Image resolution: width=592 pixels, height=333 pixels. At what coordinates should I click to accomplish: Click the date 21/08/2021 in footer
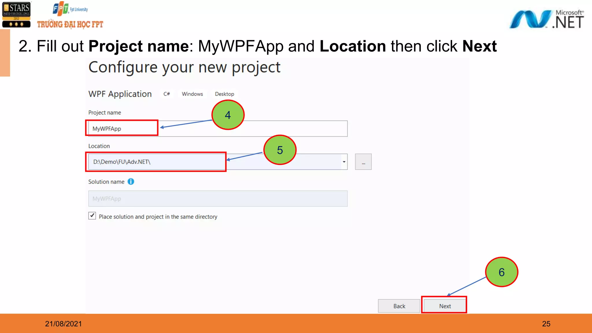(x=63, y=324)
